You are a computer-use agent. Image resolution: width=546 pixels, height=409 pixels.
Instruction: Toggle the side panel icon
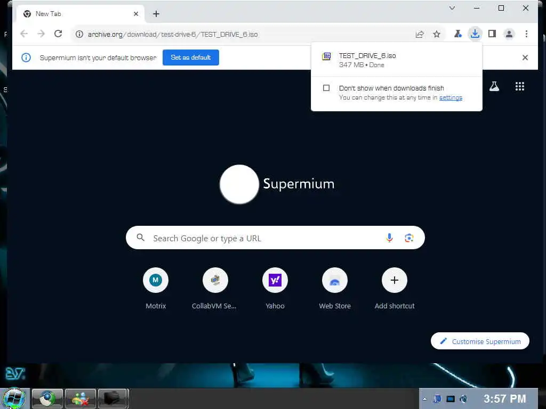click(x=492, y=34)
